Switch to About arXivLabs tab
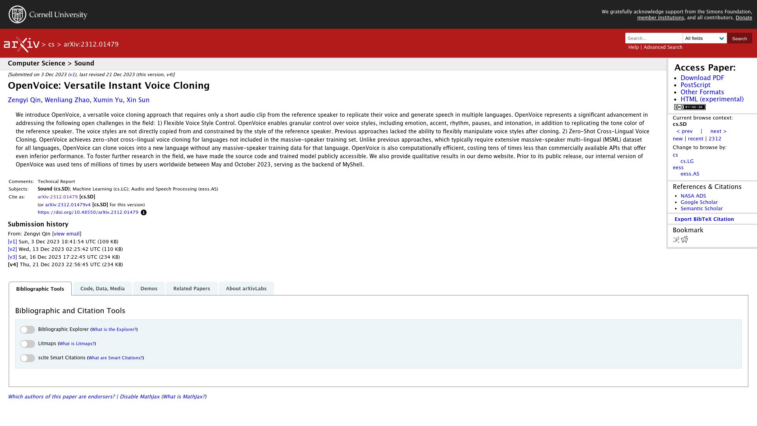757x426 pixels. pyautogui.click(x=246, y=289)
